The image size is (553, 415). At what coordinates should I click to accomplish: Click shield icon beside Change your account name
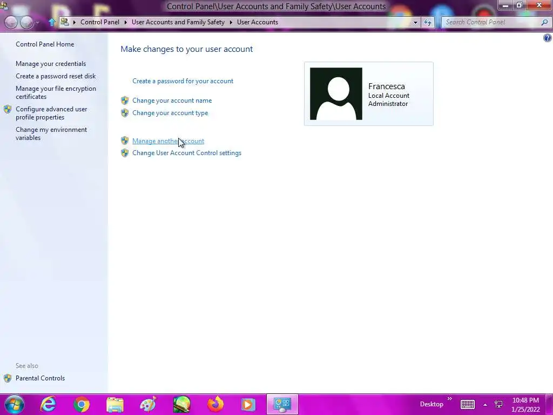[x=125, y=100]
